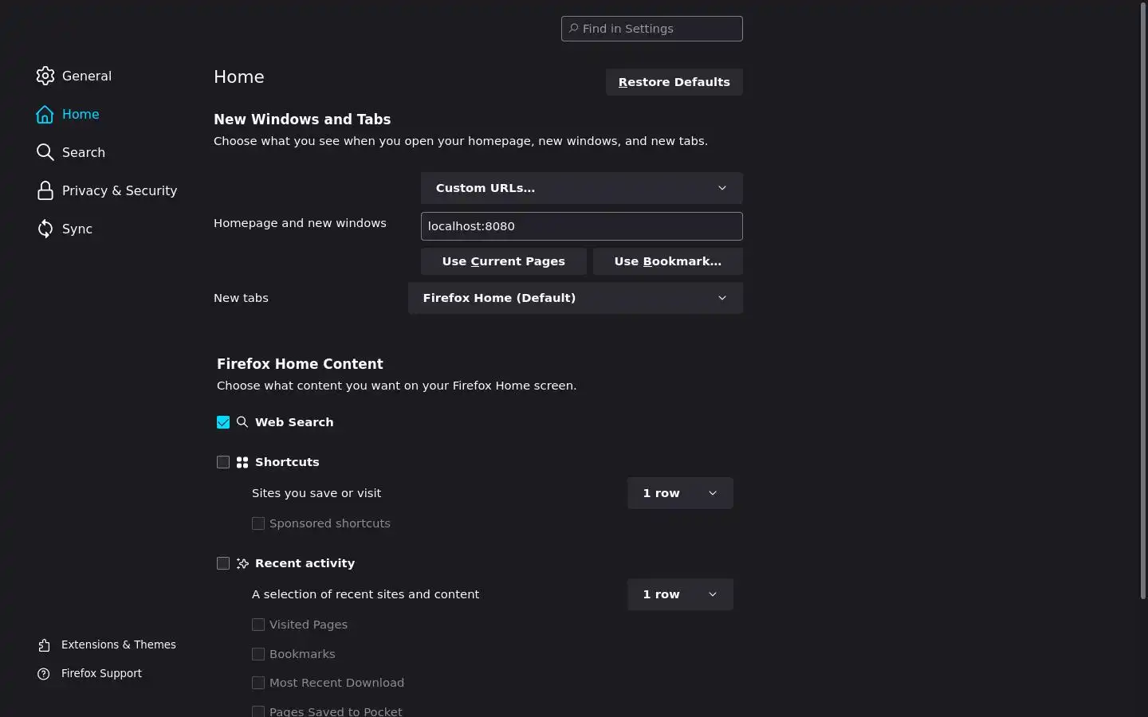Image resolution: width=1148 pixels, height=717 pixels.
Task: Open the Custom URLs homepage dropdown
Action: point(581,188)
